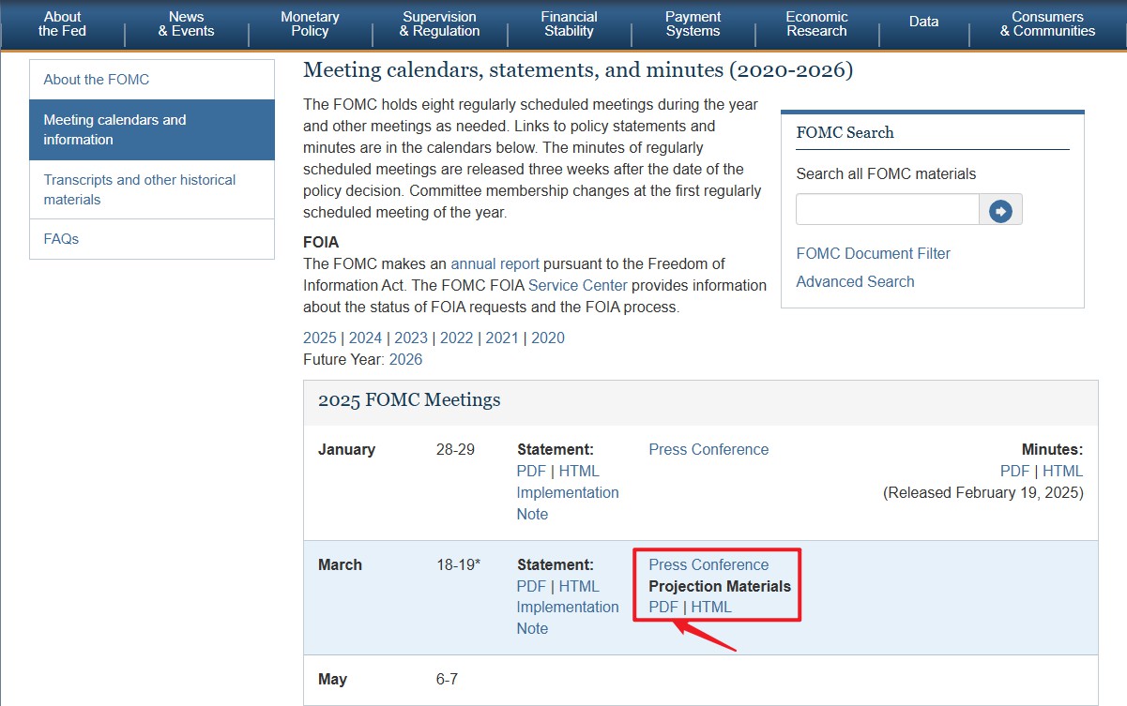Jump to the 2023 meetings year link
This screenshot has height=706, width=1127.
tap(411, 338)
